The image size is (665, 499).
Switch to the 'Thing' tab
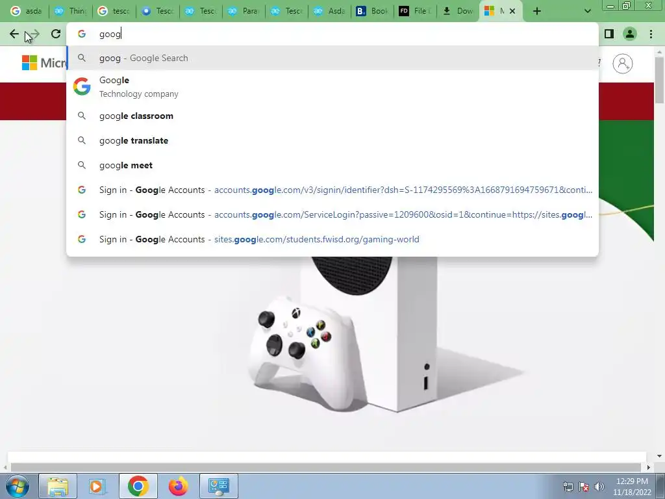point(70,11)
